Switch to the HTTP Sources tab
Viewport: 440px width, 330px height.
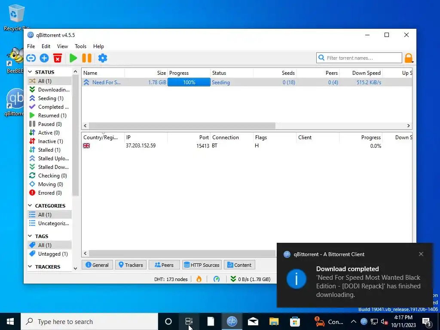(202, 265)
